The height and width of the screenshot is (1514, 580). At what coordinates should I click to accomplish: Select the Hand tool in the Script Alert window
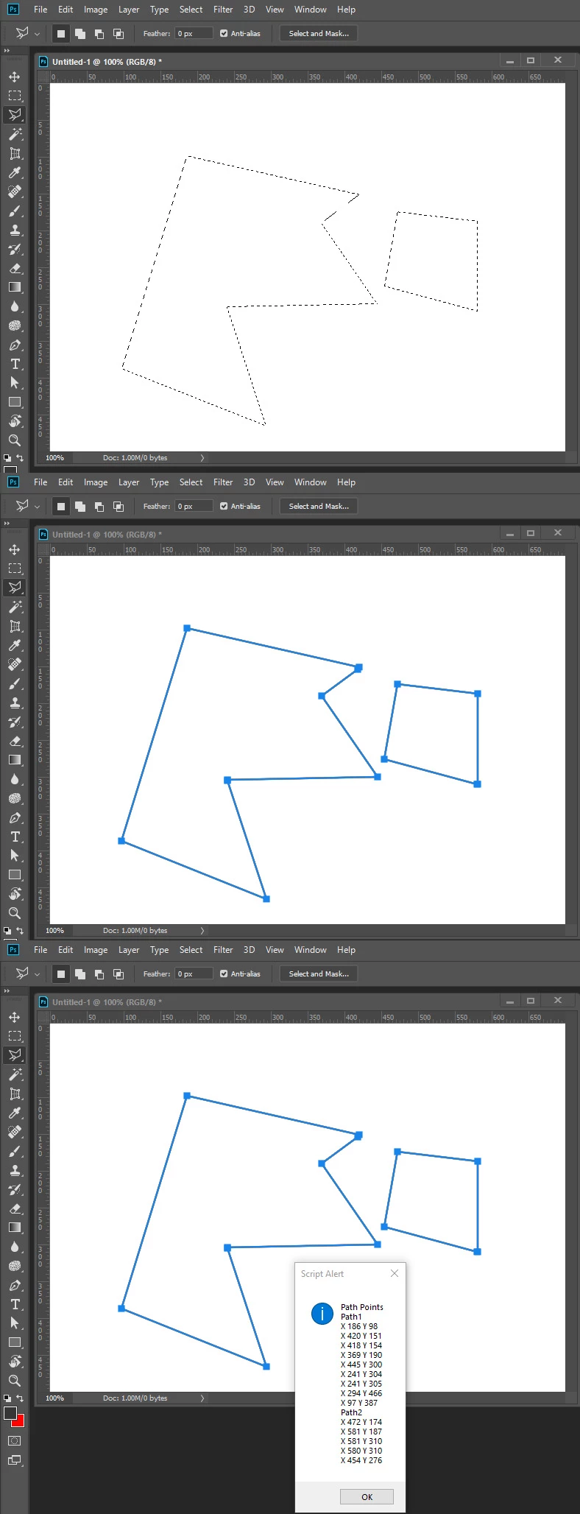[x=14, y=1362]
